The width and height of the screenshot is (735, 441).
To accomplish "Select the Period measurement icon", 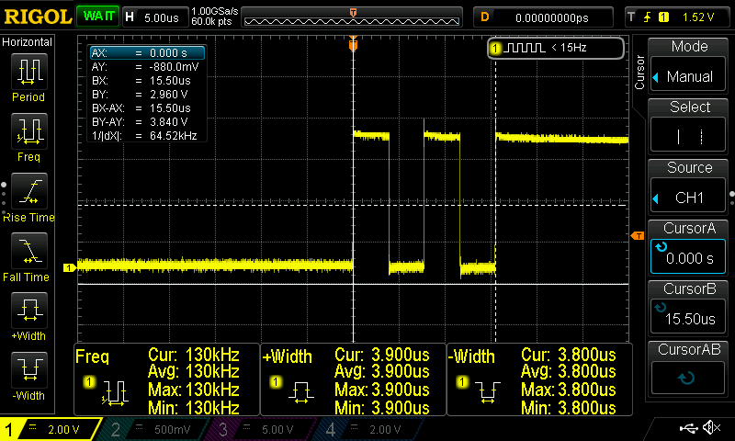I will click(30, 71).
